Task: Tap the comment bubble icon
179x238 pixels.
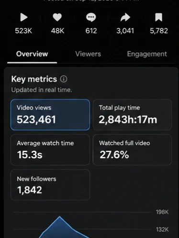Action: [91, 17]
